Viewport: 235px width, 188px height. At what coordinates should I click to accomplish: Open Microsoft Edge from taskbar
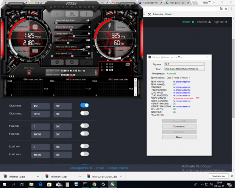40,184
